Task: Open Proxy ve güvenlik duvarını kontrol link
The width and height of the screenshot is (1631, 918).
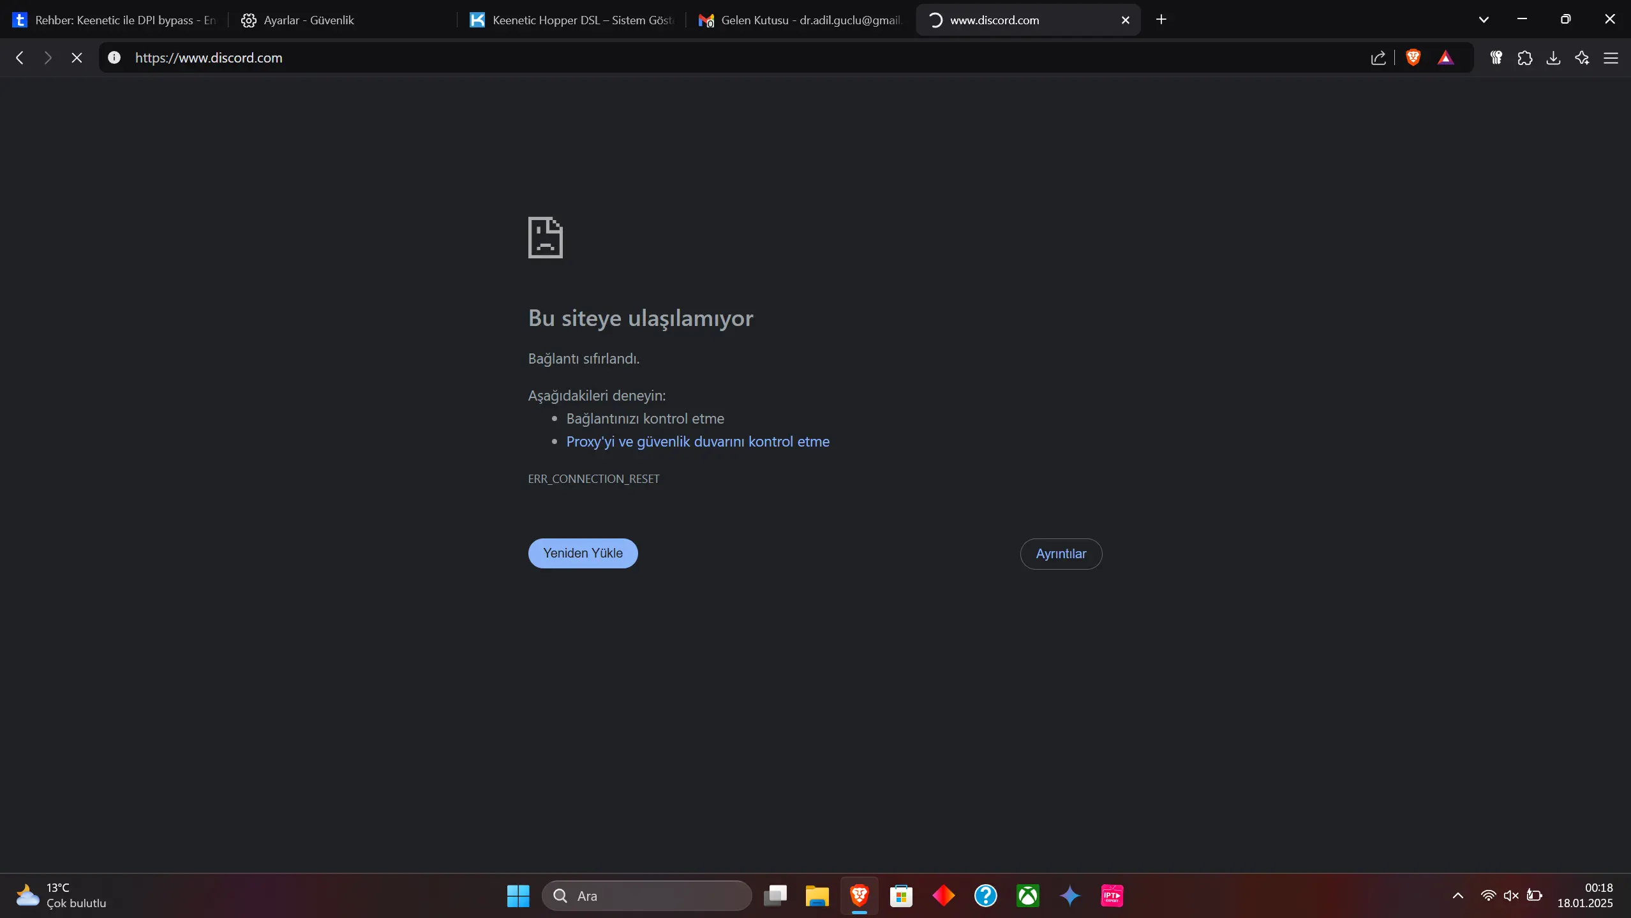Action: point(697,441)
